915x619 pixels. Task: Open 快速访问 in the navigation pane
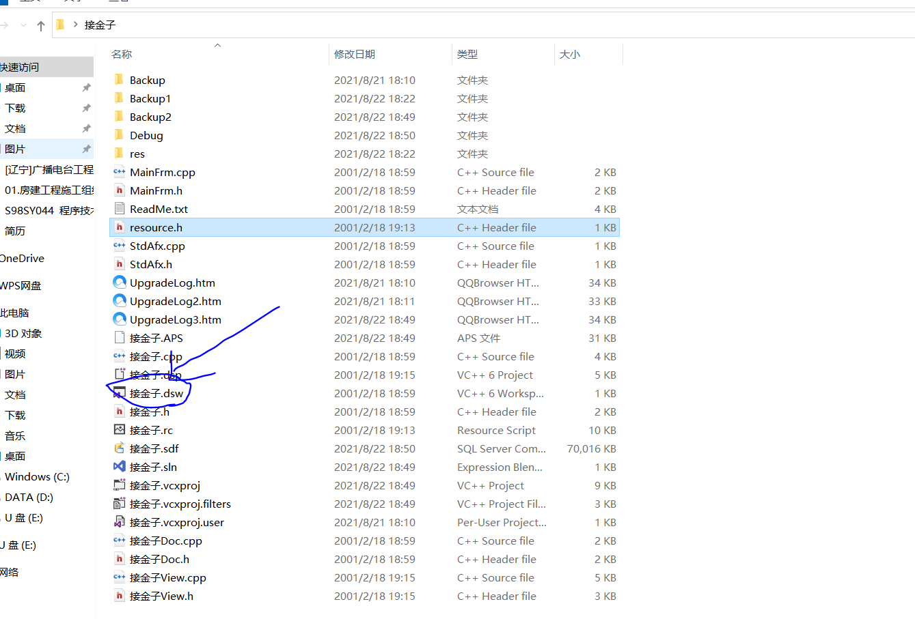[19, 67]
